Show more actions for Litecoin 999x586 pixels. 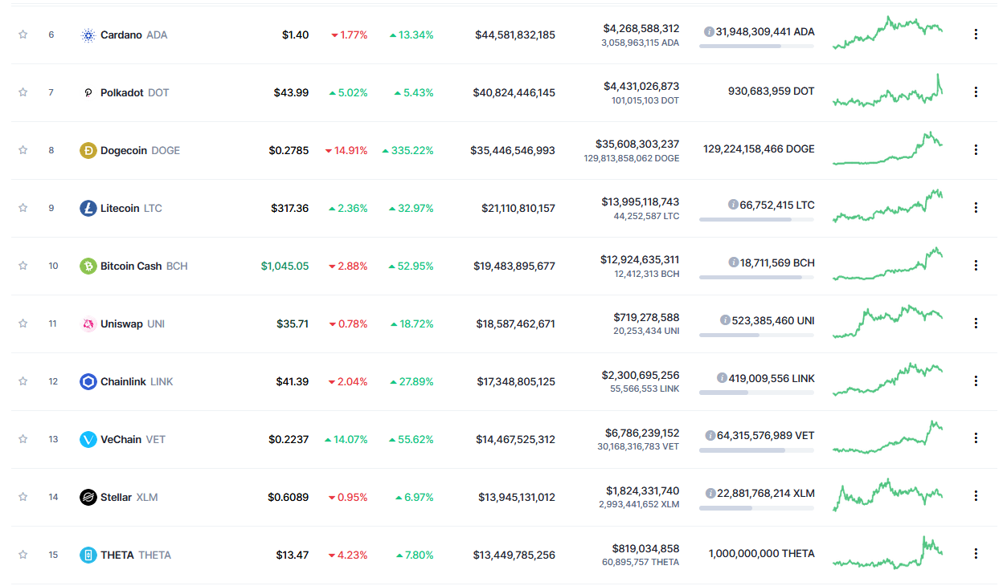pos(976,208)
